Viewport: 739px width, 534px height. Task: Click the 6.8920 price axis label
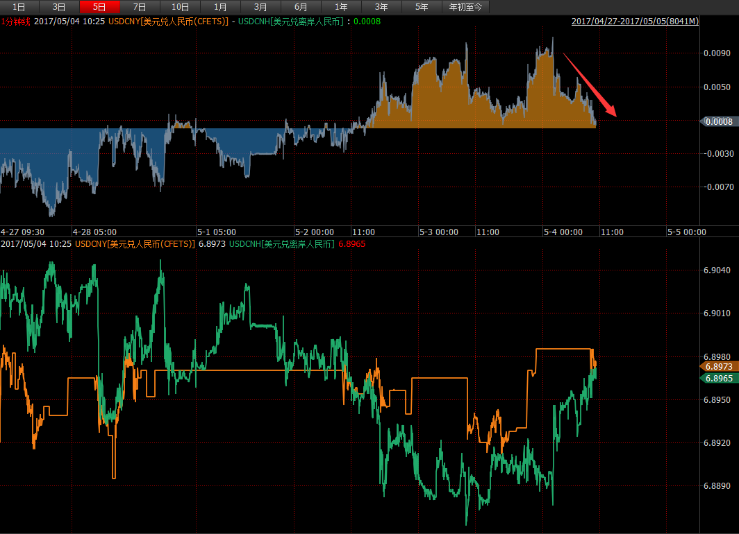coord(717,442)
